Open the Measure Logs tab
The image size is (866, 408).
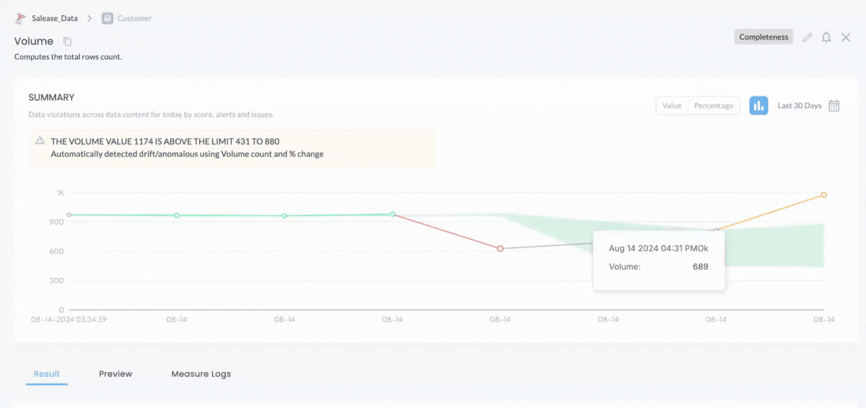(x=201, y=374)
